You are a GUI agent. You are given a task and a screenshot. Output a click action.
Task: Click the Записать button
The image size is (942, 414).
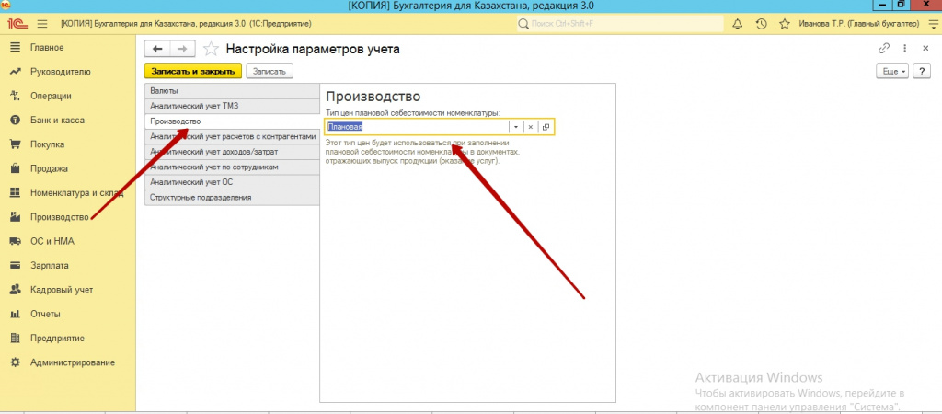tap(270, 71)
